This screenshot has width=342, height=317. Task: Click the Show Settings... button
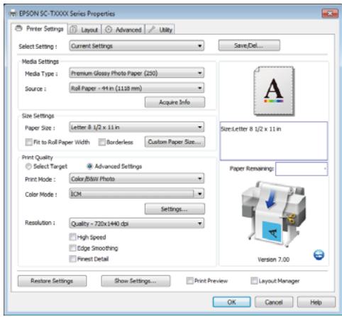136,281
